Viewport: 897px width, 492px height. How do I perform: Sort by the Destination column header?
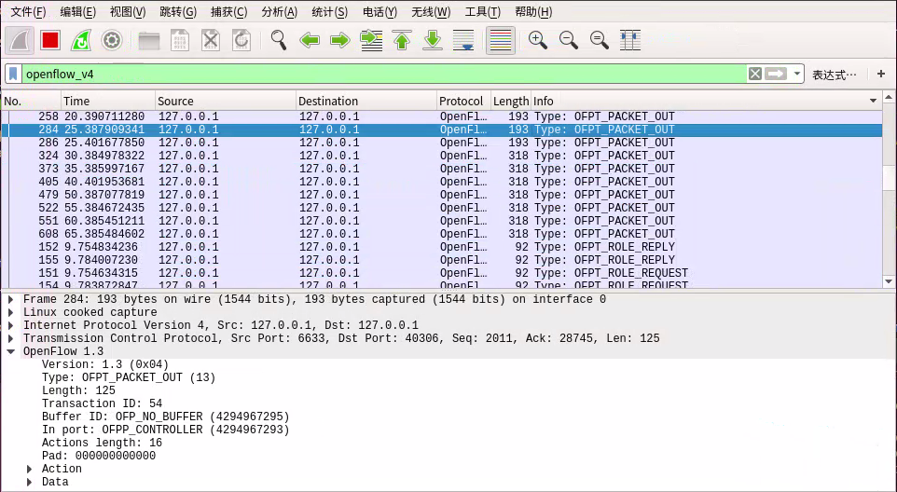click(x=366, y=102)
